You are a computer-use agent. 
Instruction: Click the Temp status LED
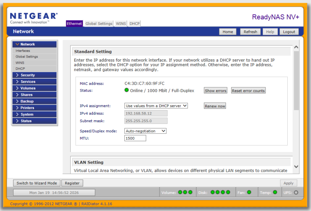tap(275, 192)
